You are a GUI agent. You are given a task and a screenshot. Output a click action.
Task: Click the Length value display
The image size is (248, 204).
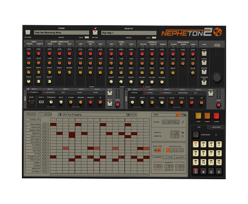coord(175,132)
